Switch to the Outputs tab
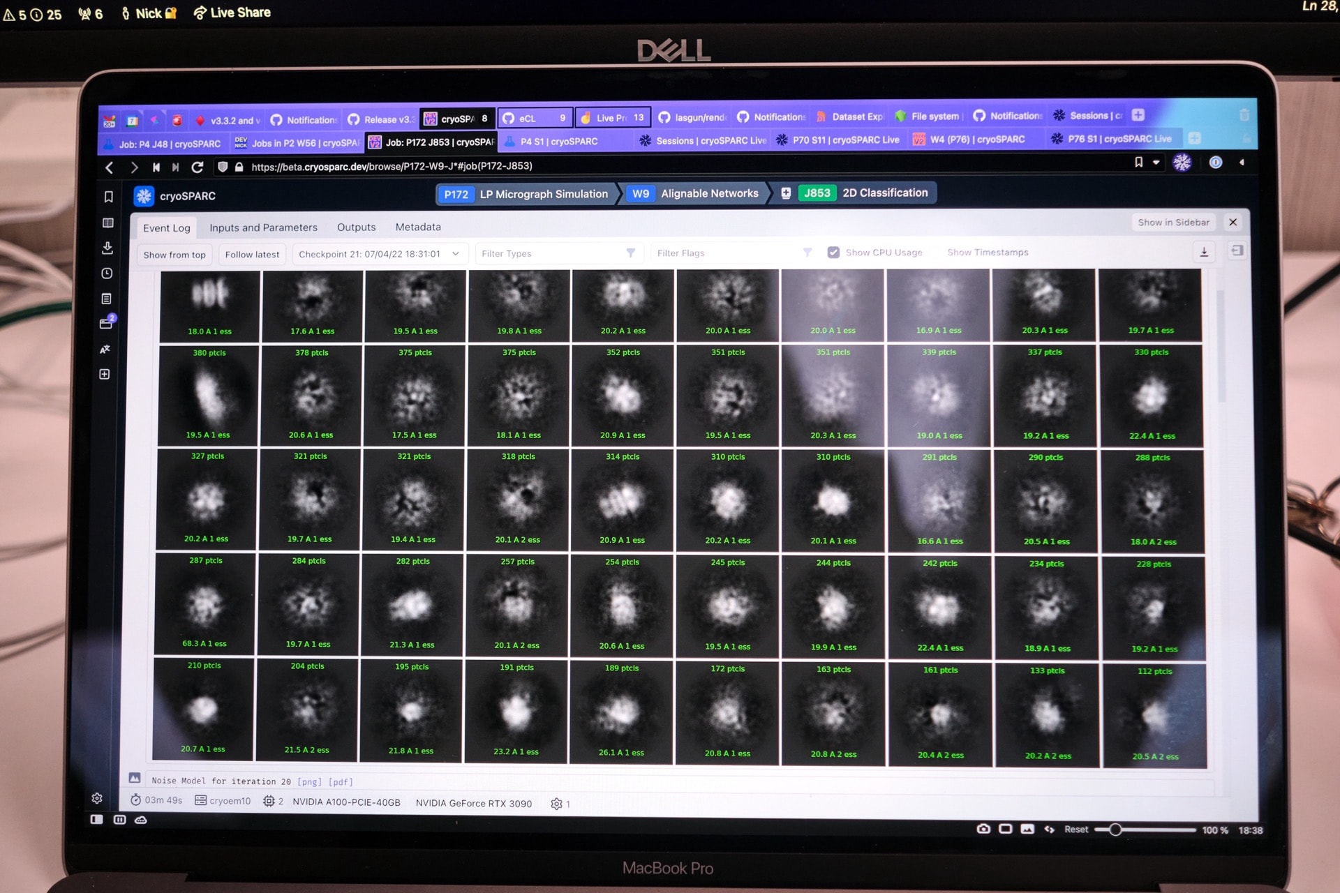The height and width of the screenshot is (893, 1340). pyautogui.click(x=356, y=227)
